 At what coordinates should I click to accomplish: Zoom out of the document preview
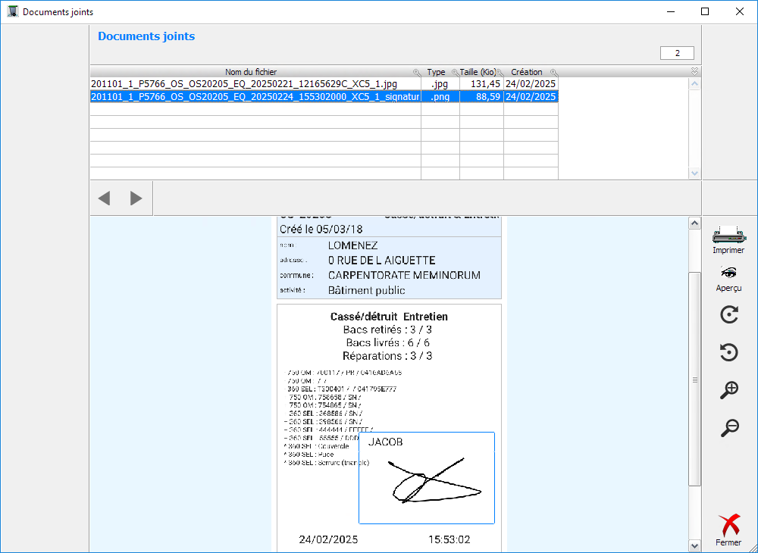click(728, 428)
